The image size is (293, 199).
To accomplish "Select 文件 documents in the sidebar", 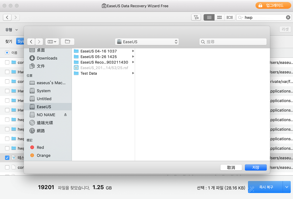I will point(48,66).
